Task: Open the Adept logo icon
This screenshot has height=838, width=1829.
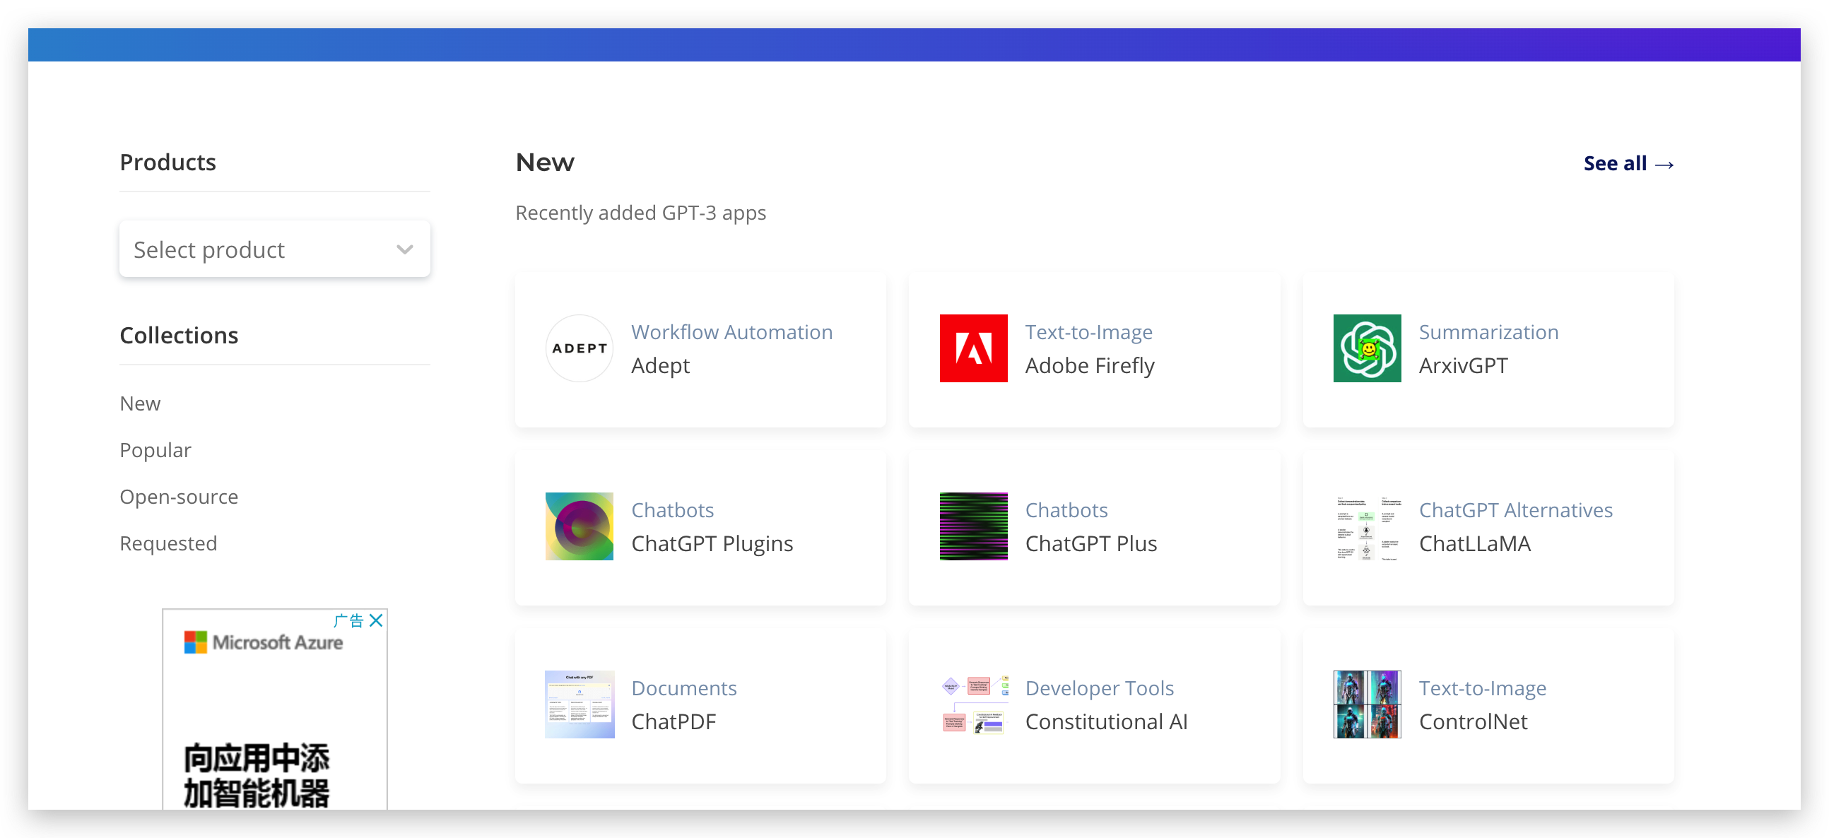Action: (579, 348)
